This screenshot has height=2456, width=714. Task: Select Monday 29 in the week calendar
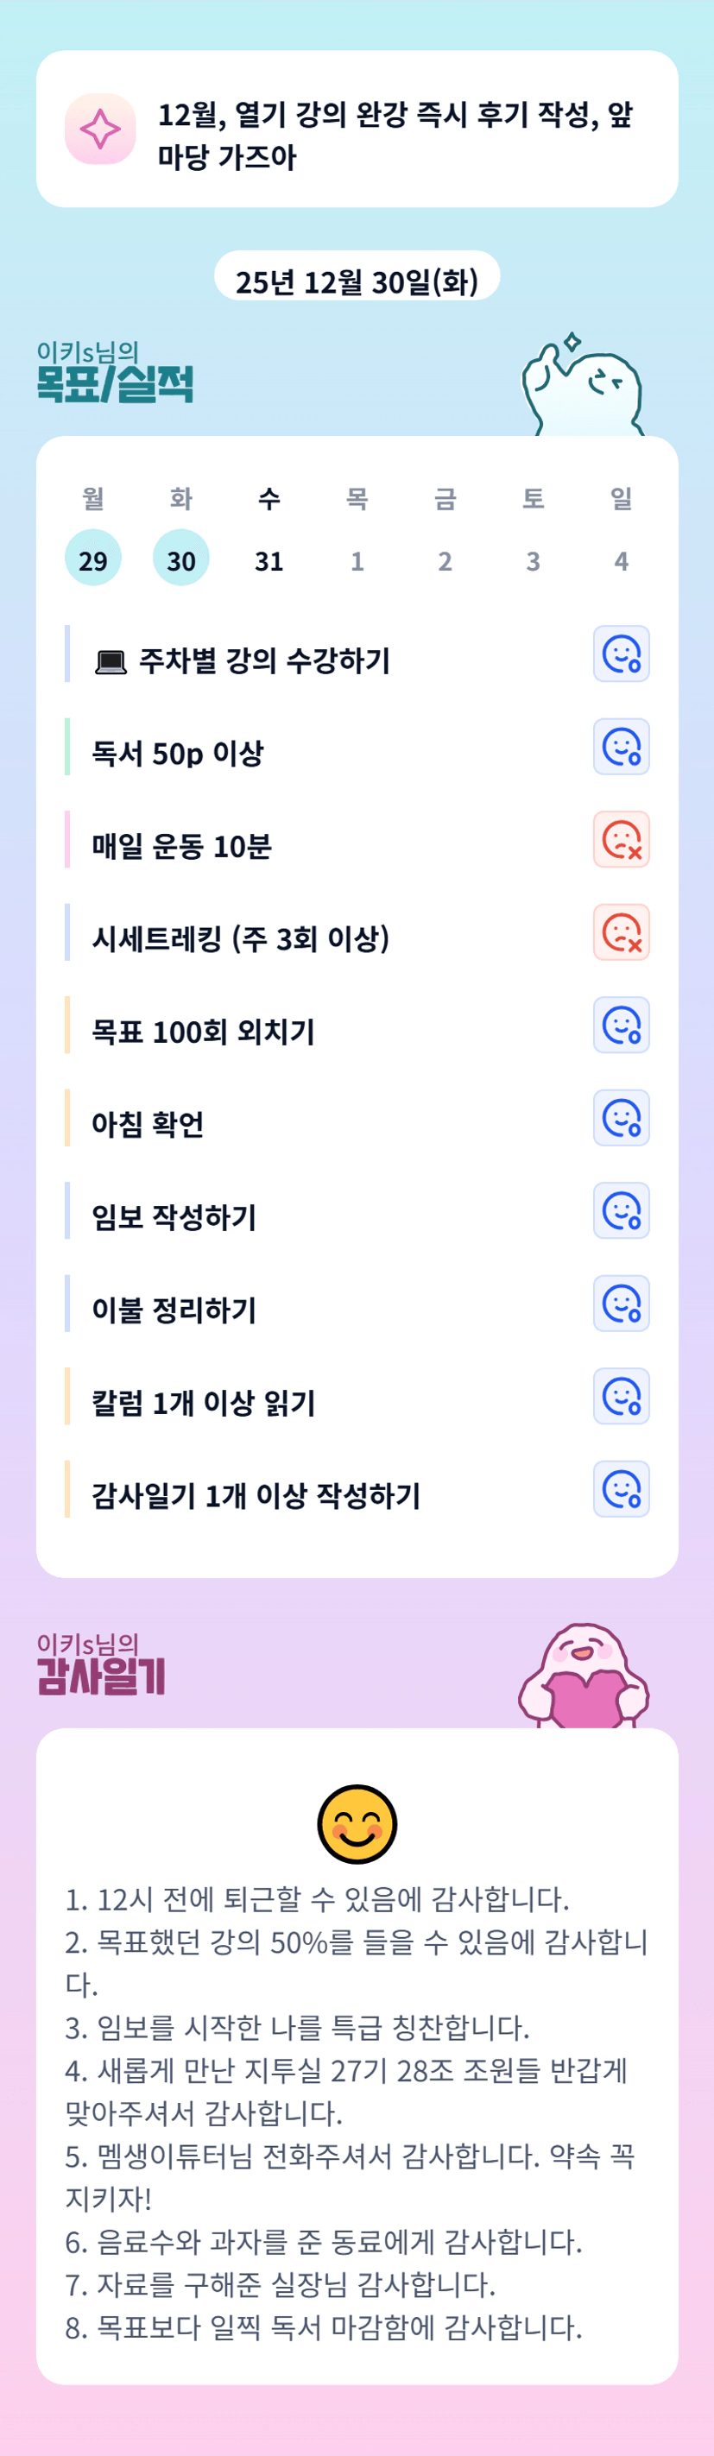92,559
